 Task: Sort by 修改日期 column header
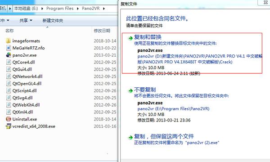102,31
